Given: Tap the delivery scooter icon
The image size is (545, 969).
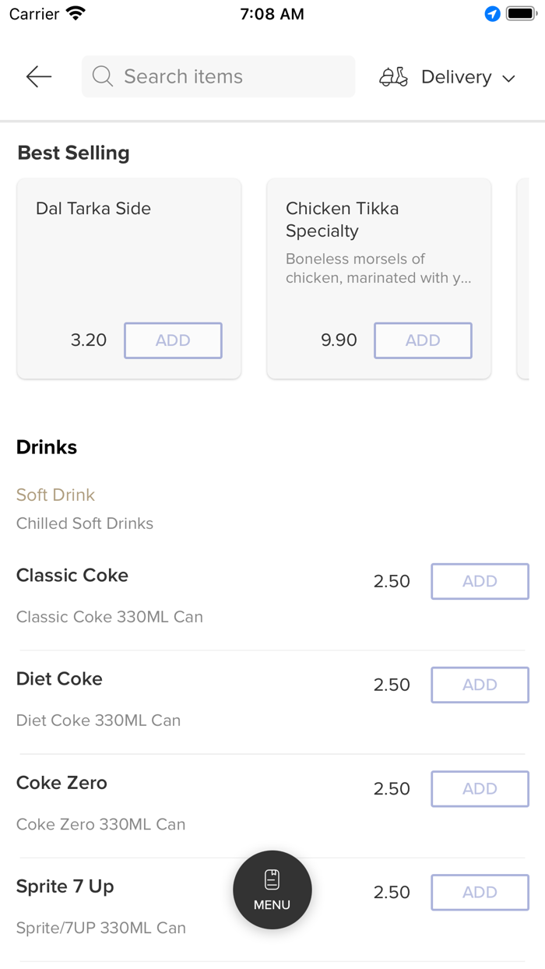Looking at the screenshot, I should click(x=393, y=76).
